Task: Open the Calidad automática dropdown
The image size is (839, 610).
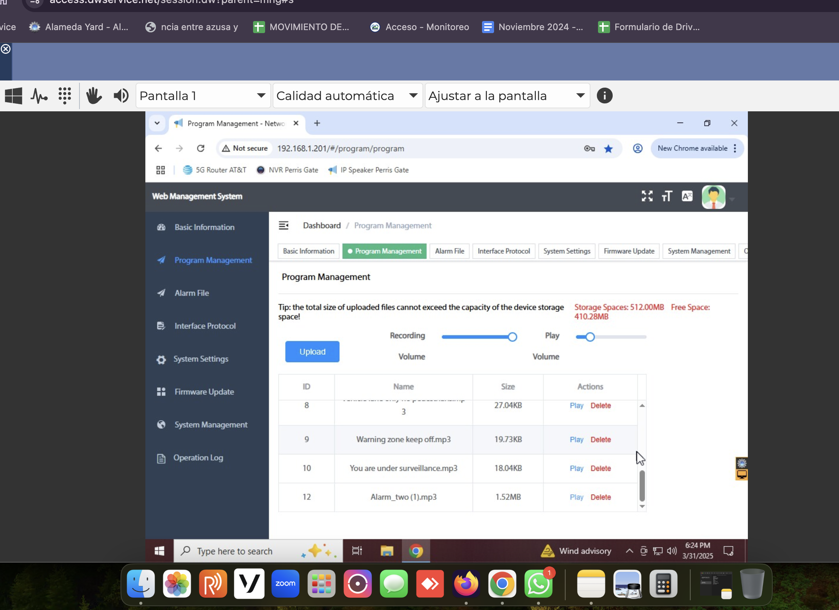Action: click(x=347, y=96)
